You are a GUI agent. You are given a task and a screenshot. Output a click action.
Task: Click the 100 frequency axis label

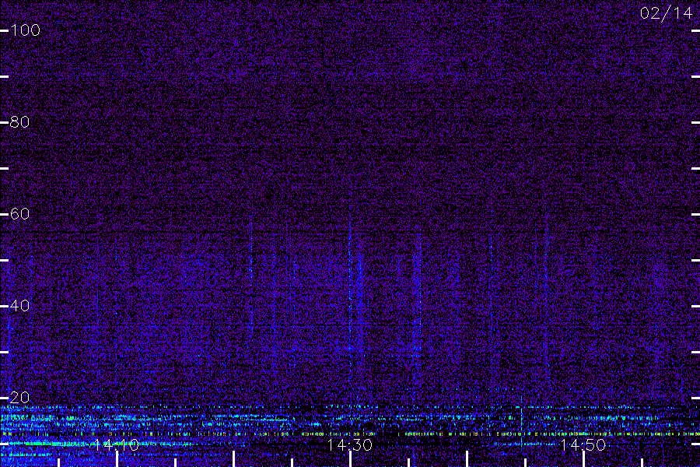click(25, 30)
